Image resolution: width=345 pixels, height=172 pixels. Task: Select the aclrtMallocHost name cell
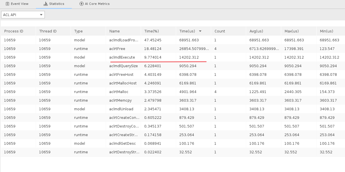(x=124, y=83)
